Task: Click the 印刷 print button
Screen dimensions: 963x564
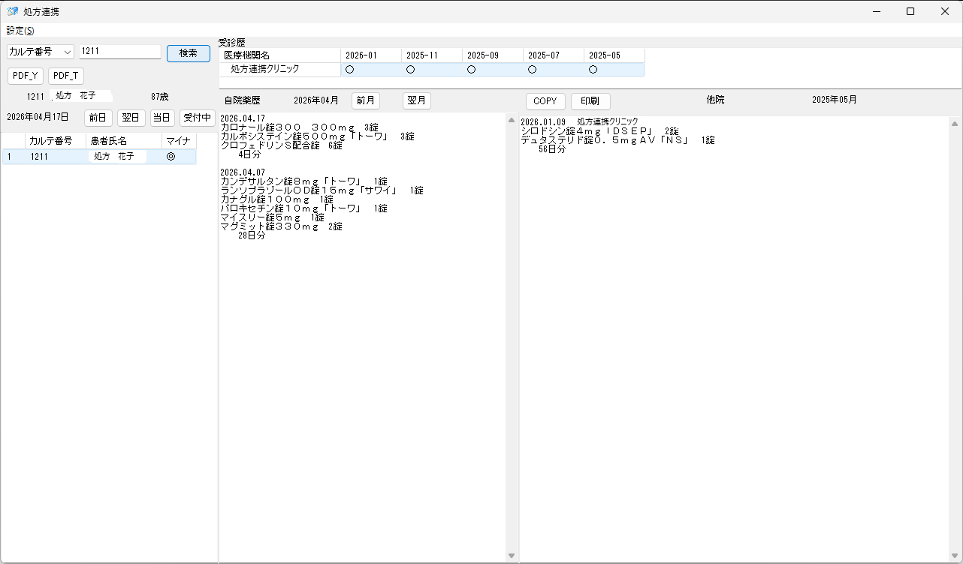Action: [x=590, y=101]
